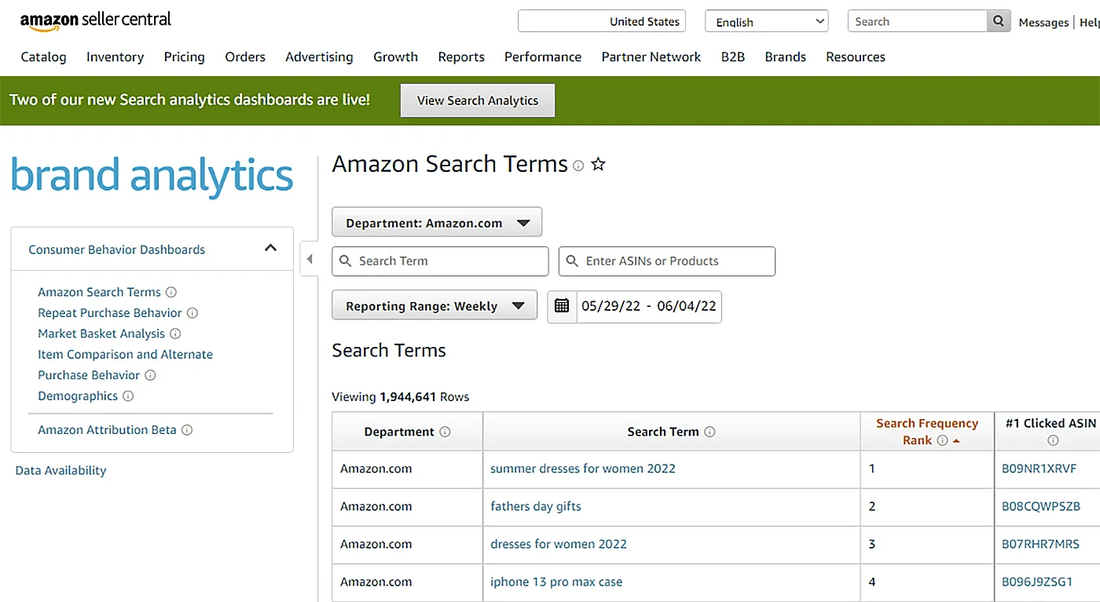The width and height of the screenshot is (1100, 602).
Task: Go to Amazon Search Terms dashboard in sidebar
Action: point(99,292)
